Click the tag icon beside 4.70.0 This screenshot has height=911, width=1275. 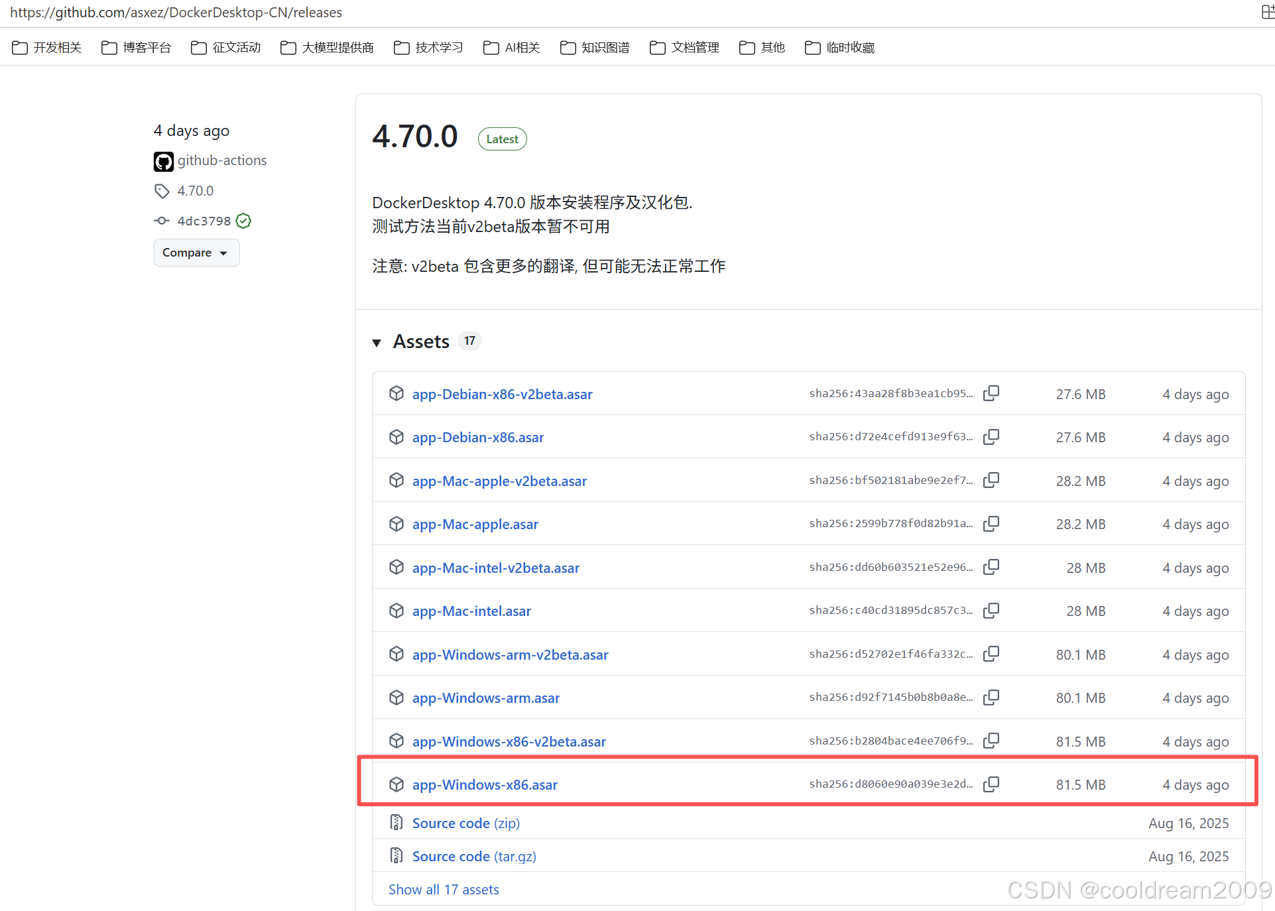pos(162,191)
